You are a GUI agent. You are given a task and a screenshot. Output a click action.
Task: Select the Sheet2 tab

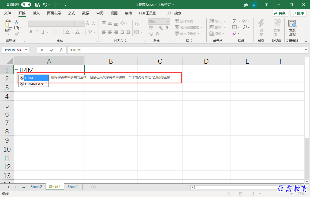36,187
